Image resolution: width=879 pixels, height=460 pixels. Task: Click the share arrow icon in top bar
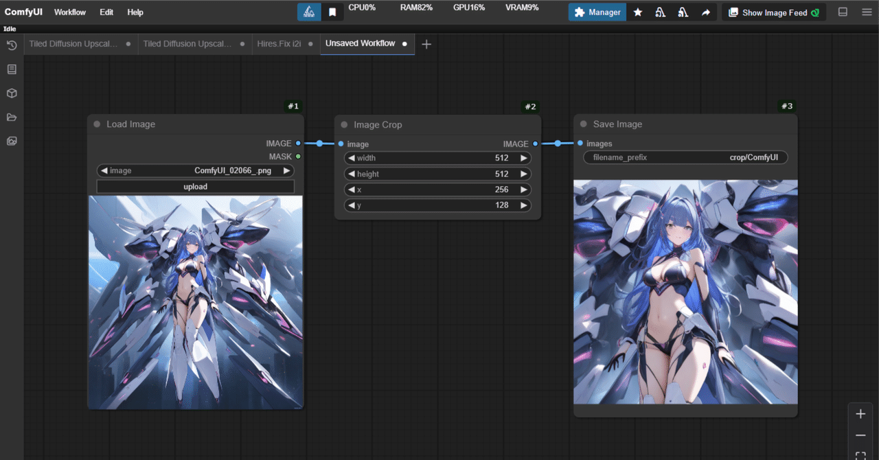pos(705,12)
